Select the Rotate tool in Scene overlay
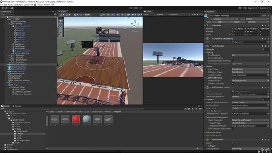Viewport: 272px width, 153px height. [x=61, y=26]
